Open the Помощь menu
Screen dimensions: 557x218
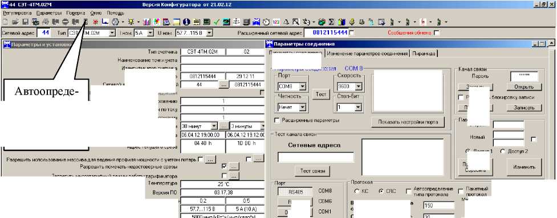click(x=116, y=13)
